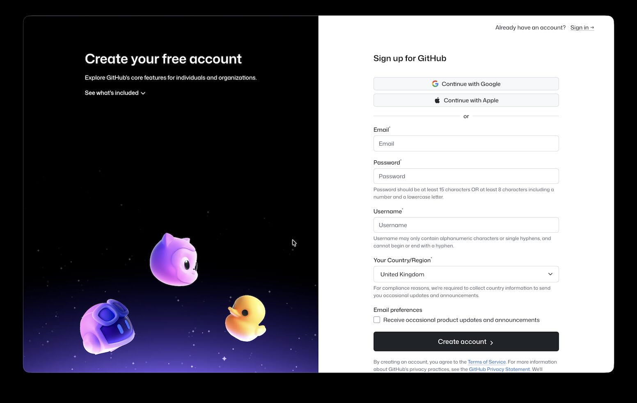The image size is (637, 403).
Task: Click the arrow in Create account button
Action: (x=492, y=342)
